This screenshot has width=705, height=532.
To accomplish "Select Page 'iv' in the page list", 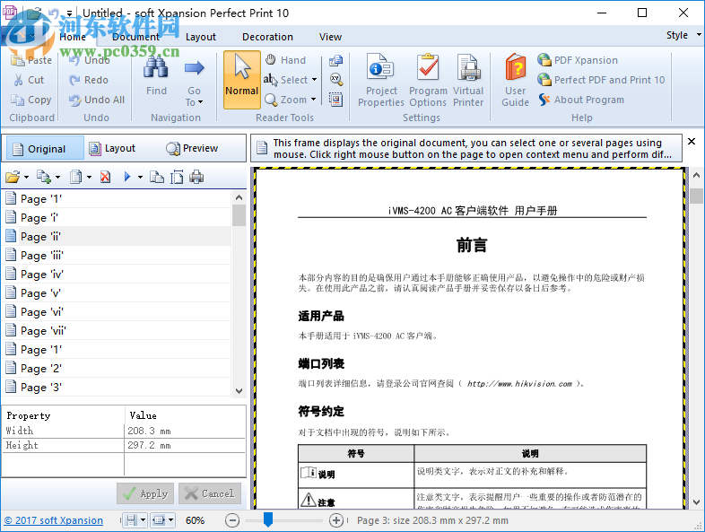I will (x=117, y=275).
